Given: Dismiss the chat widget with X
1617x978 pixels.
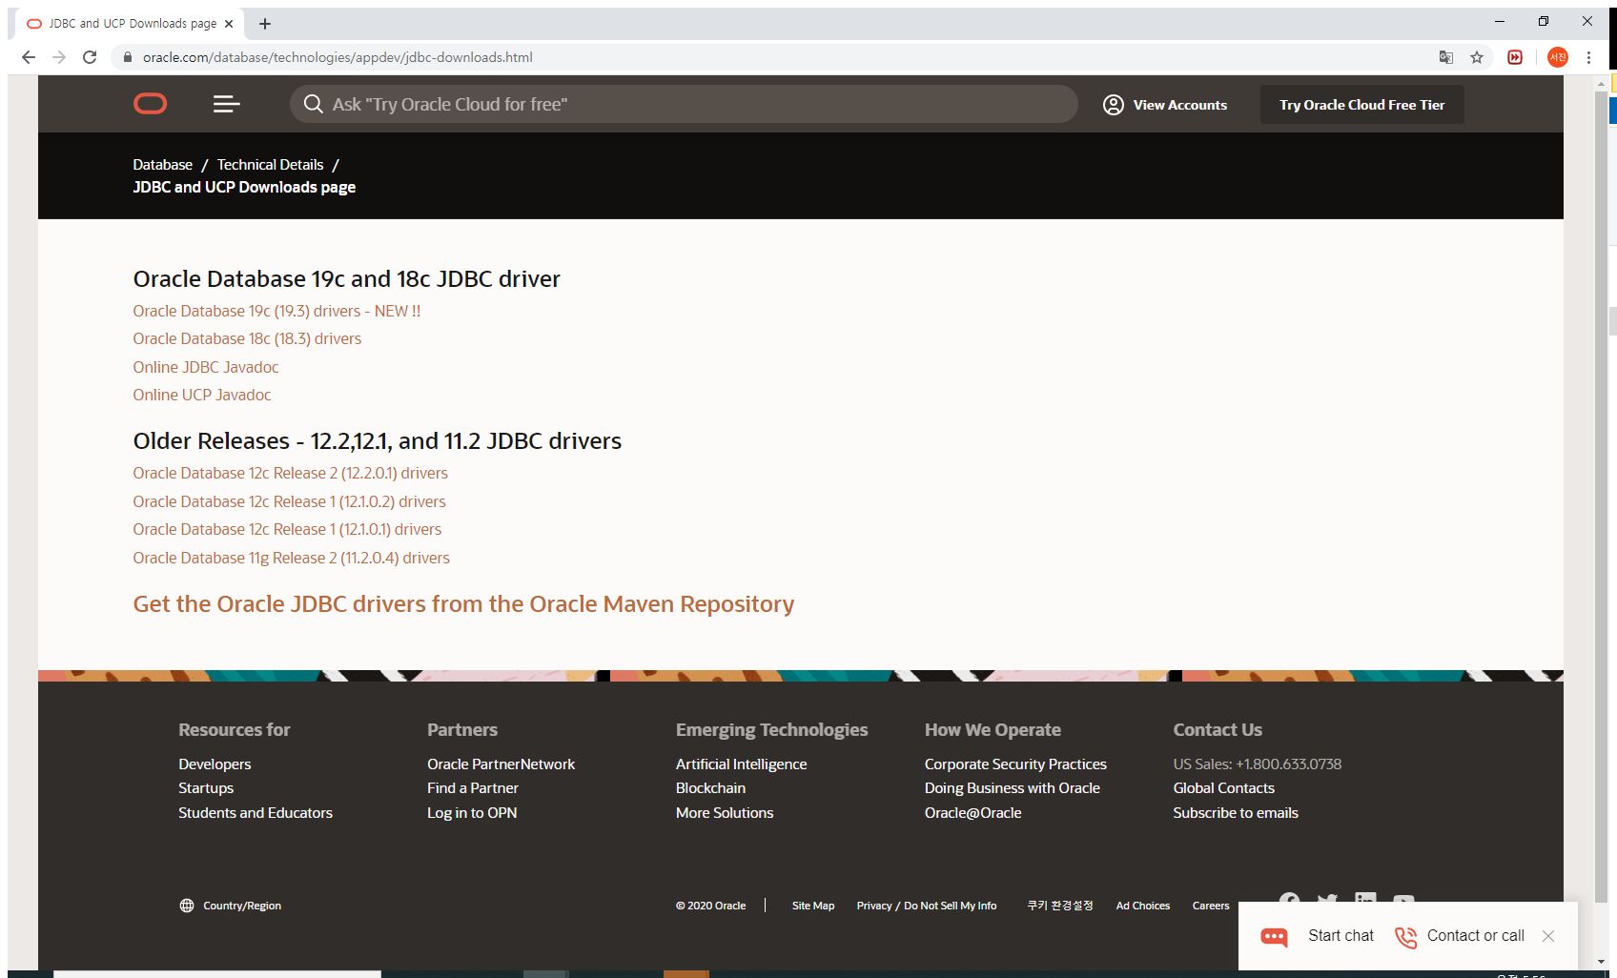Looking at the screenshot, I should click(1548, 936).
